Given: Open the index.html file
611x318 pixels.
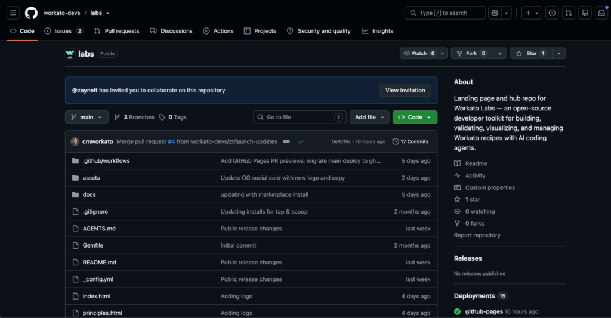Looking at the screenshot, I should coord(96,296).
